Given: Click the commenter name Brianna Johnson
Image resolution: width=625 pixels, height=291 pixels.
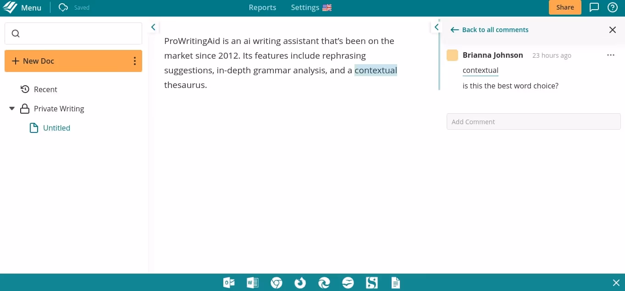Looking at the screenshot, I should (x=492, y=55).
